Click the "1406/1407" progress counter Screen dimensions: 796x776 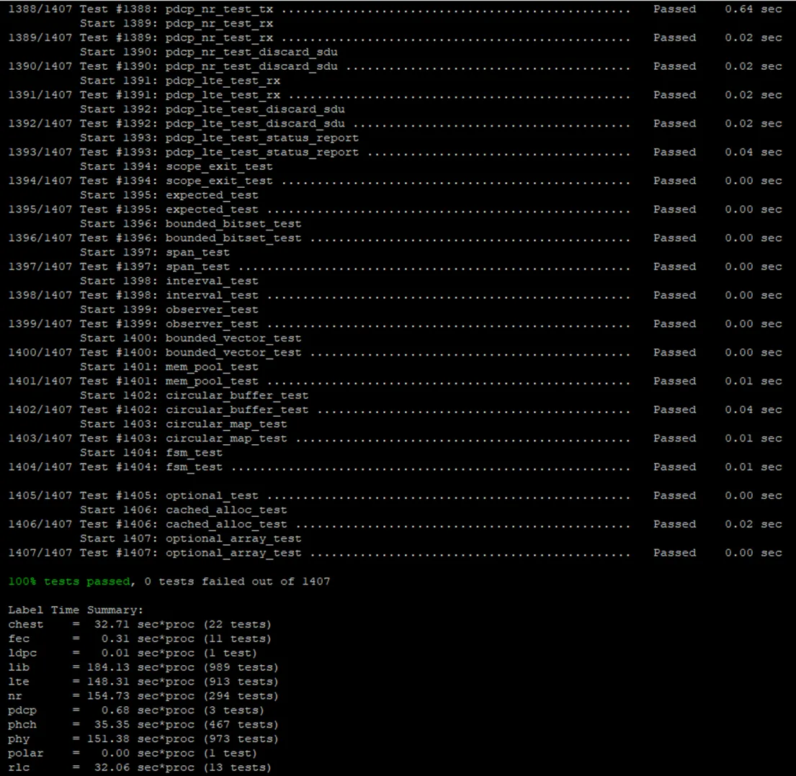click(x=40, y=524)
